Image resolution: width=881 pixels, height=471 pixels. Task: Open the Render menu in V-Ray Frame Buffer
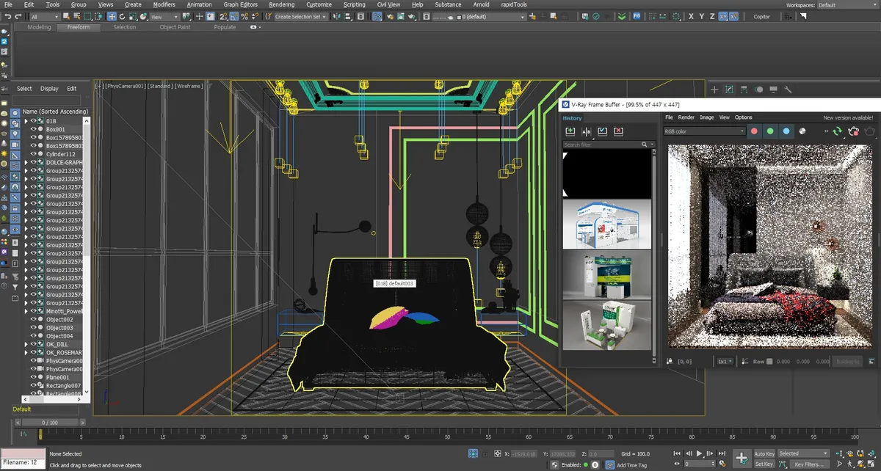pos(686,117)
